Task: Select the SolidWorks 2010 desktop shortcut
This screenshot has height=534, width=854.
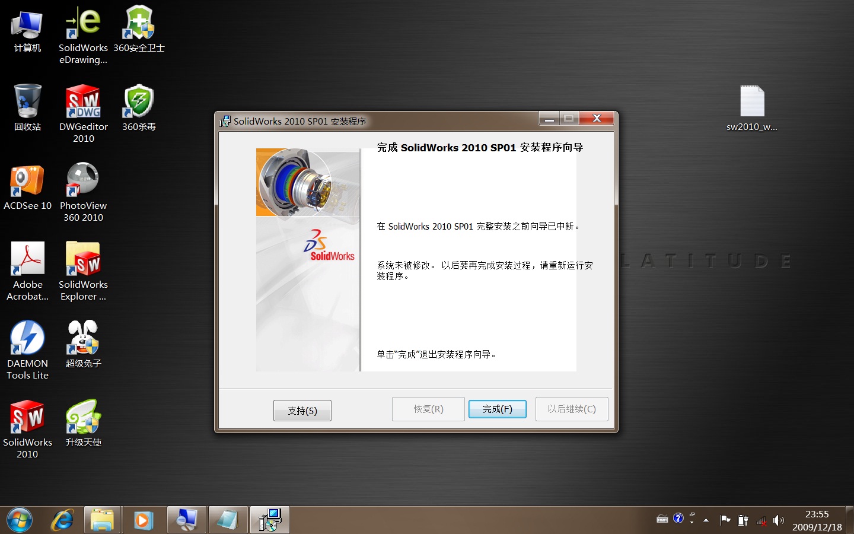Action: 27,430
